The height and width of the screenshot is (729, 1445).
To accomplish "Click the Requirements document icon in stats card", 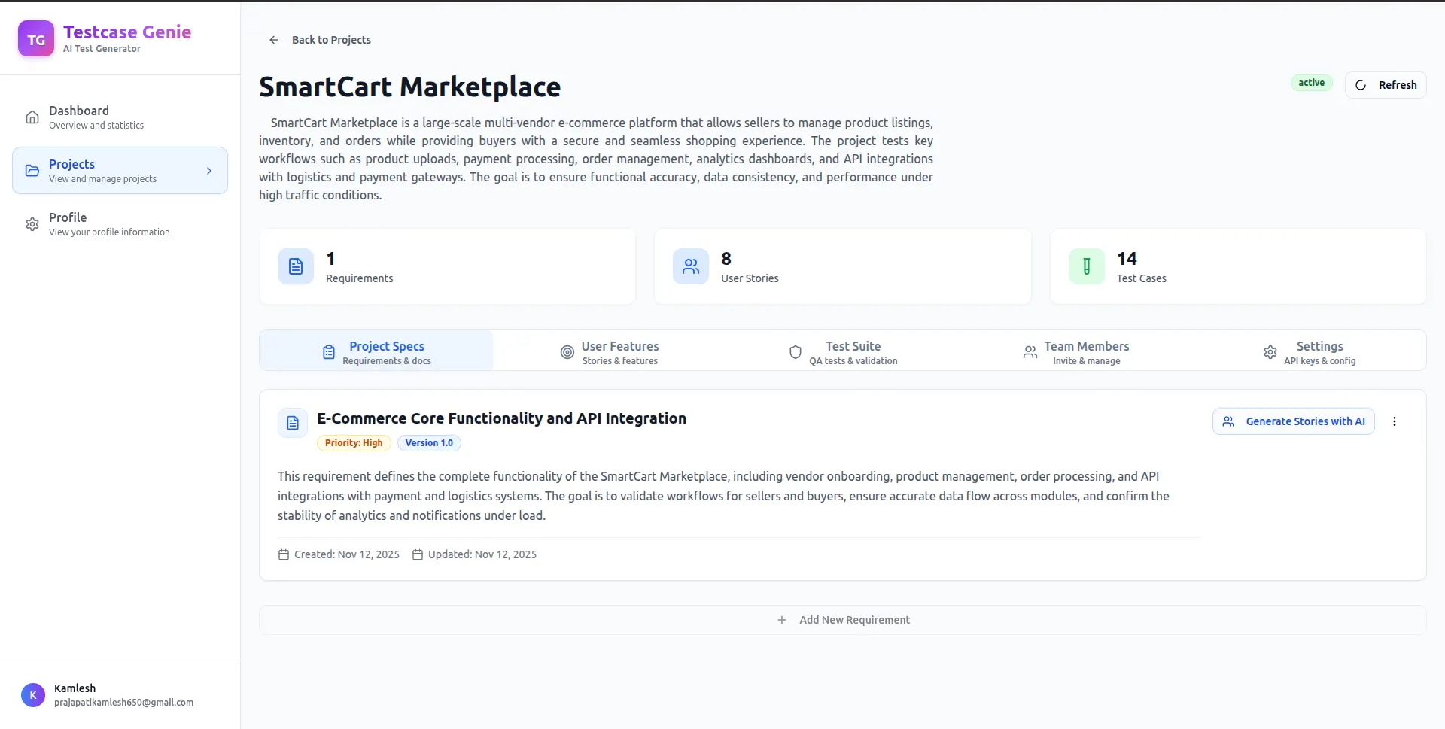I will (x=296, y=266).
